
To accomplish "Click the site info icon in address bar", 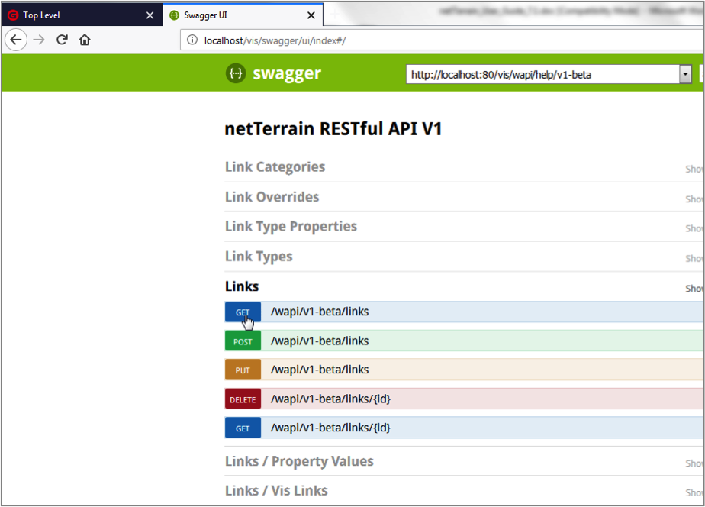I will click(192, 40).
